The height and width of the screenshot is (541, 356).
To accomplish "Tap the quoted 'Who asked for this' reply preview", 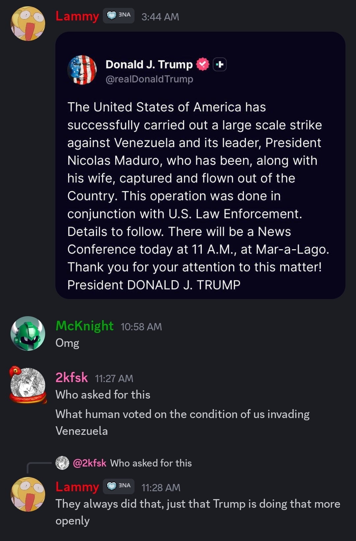I will point(151,463).
